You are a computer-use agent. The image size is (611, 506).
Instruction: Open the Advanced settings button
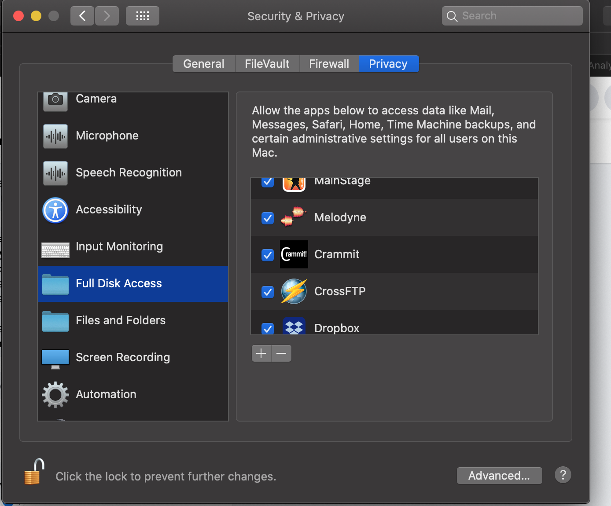499,476
